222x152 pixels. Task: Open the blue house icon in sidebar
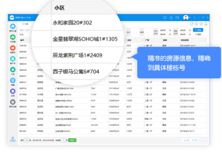13,26
